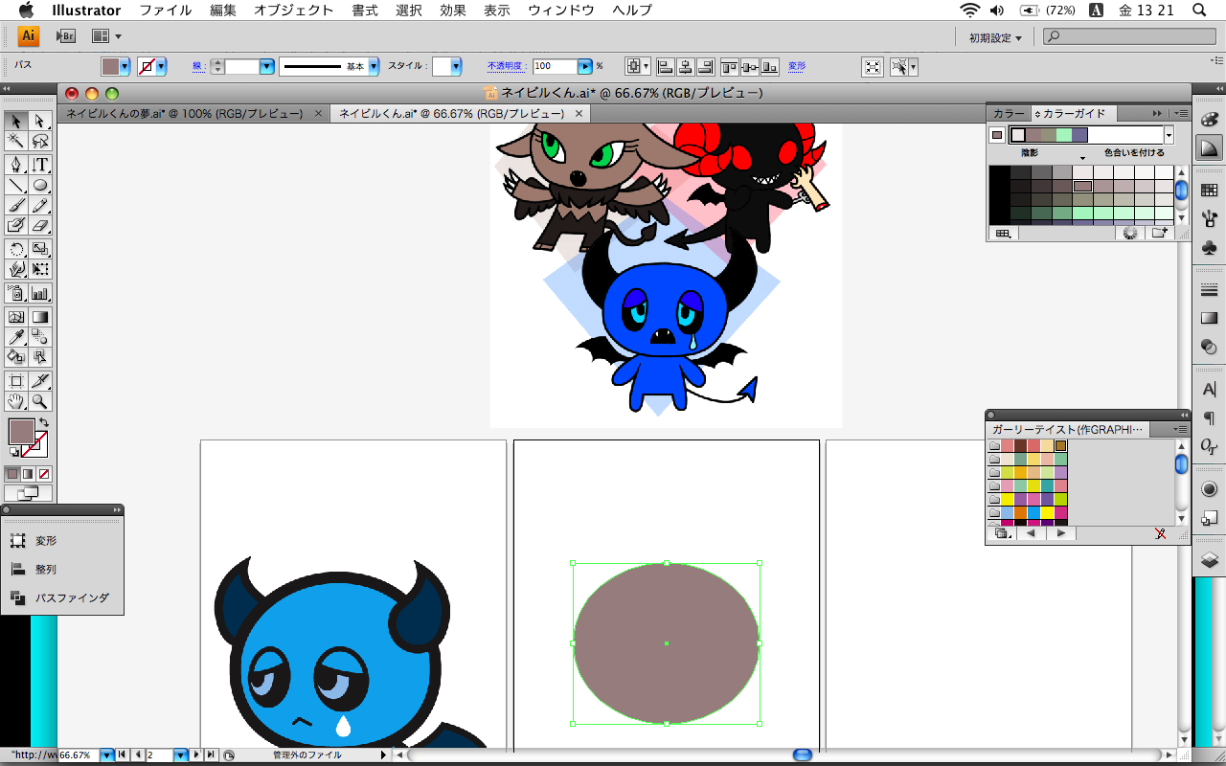Open the Brushes panel icon in dock
Screen dimensions: 1226x766
coord(1209,219)
